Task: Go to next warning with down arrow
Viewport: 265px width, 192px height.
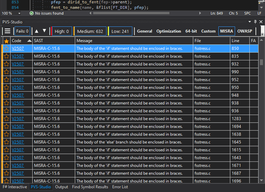Action: pos(44,31)
